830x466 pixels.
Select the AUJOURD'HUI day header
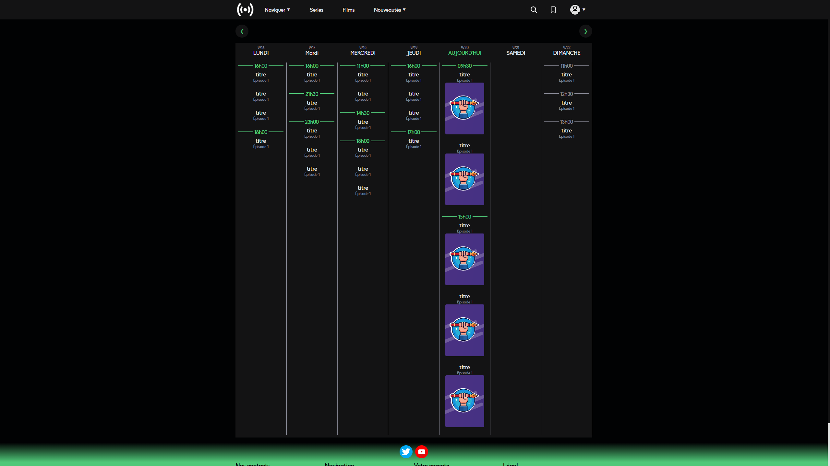(464, 52)
